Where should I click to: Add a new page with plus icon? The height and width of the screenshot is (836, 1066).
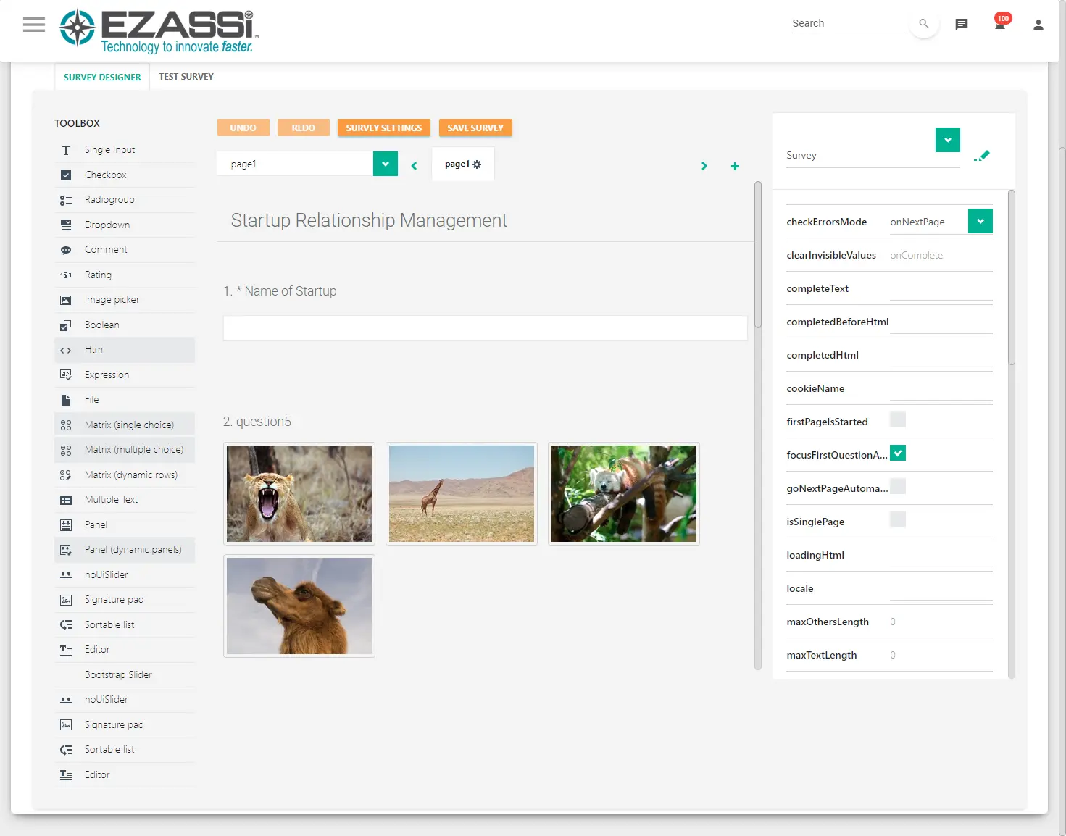[735, 166]
